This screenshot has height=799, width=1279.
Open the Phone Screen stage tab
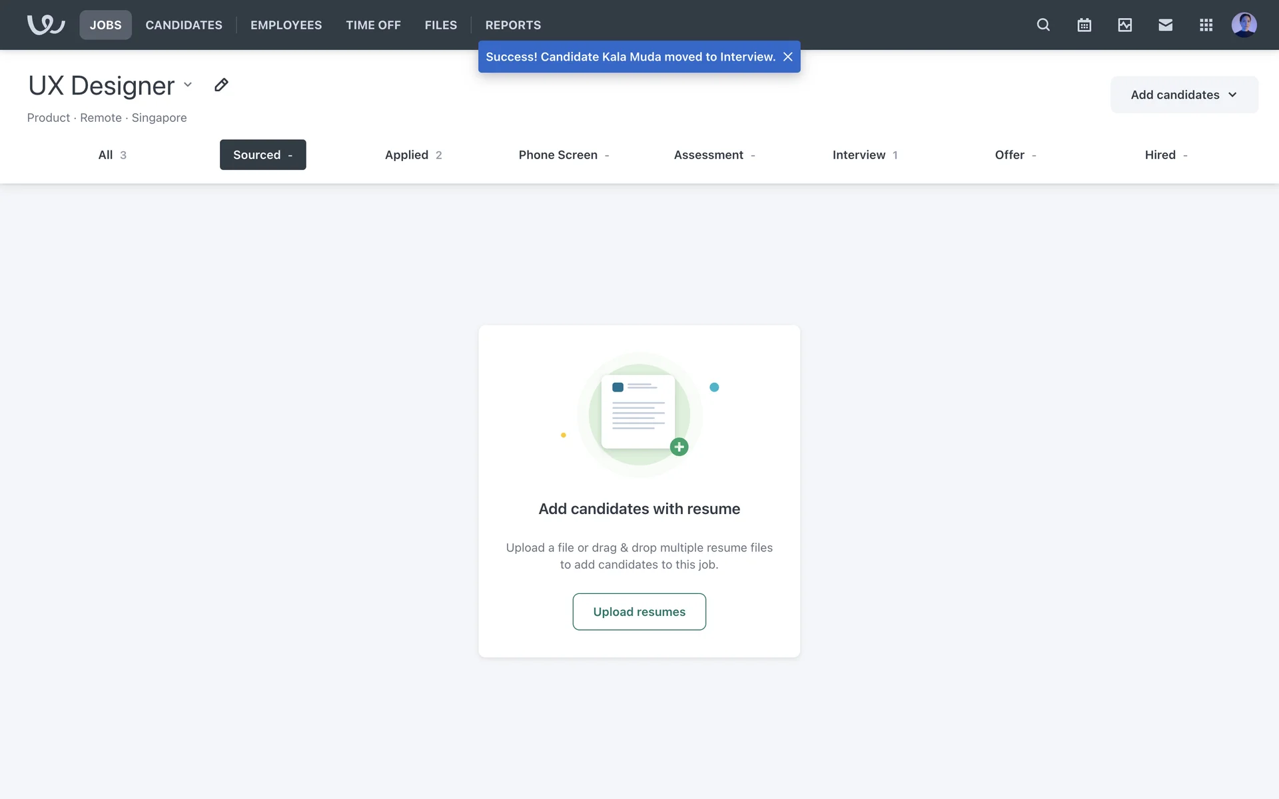tap(564, 154)
